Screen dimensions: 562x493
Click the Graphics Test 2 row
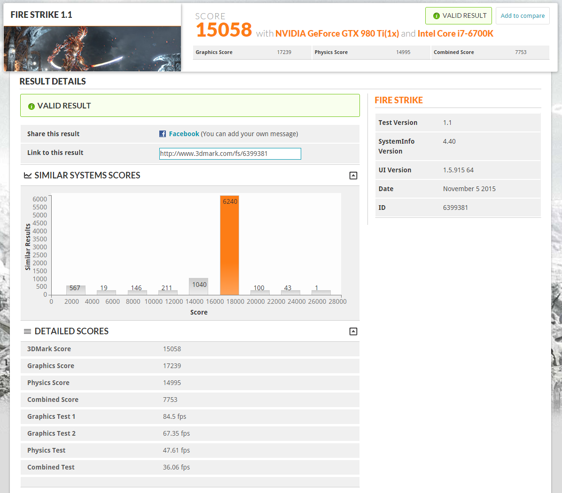tap(190, 433)
